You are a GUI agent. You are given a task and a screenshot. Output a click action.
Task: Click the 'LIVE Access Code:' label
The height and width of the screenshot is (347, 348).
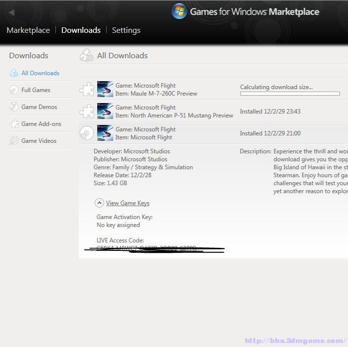(x=120, y=240)
